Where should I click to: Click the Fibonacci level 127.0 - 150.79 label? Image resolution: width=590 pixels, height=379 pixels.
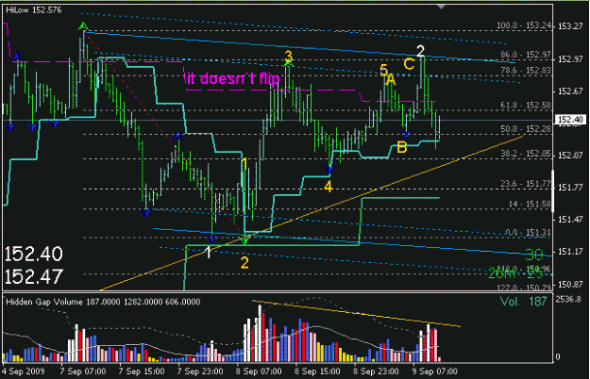click(x=524, y=288)
